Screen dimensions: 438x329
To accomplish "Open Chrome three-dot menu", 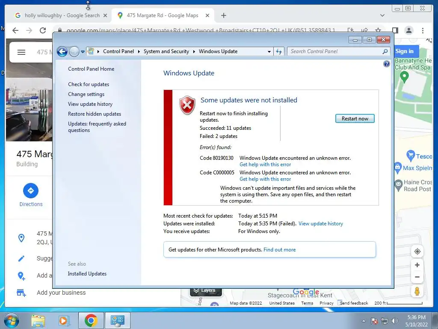I will pos(423,30).
